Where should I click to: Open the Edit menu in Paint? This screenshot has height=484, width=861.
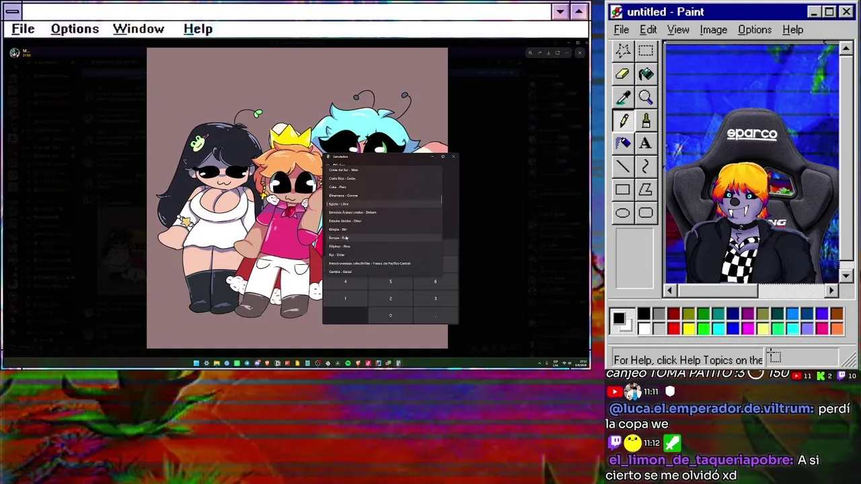coord(648,30)
